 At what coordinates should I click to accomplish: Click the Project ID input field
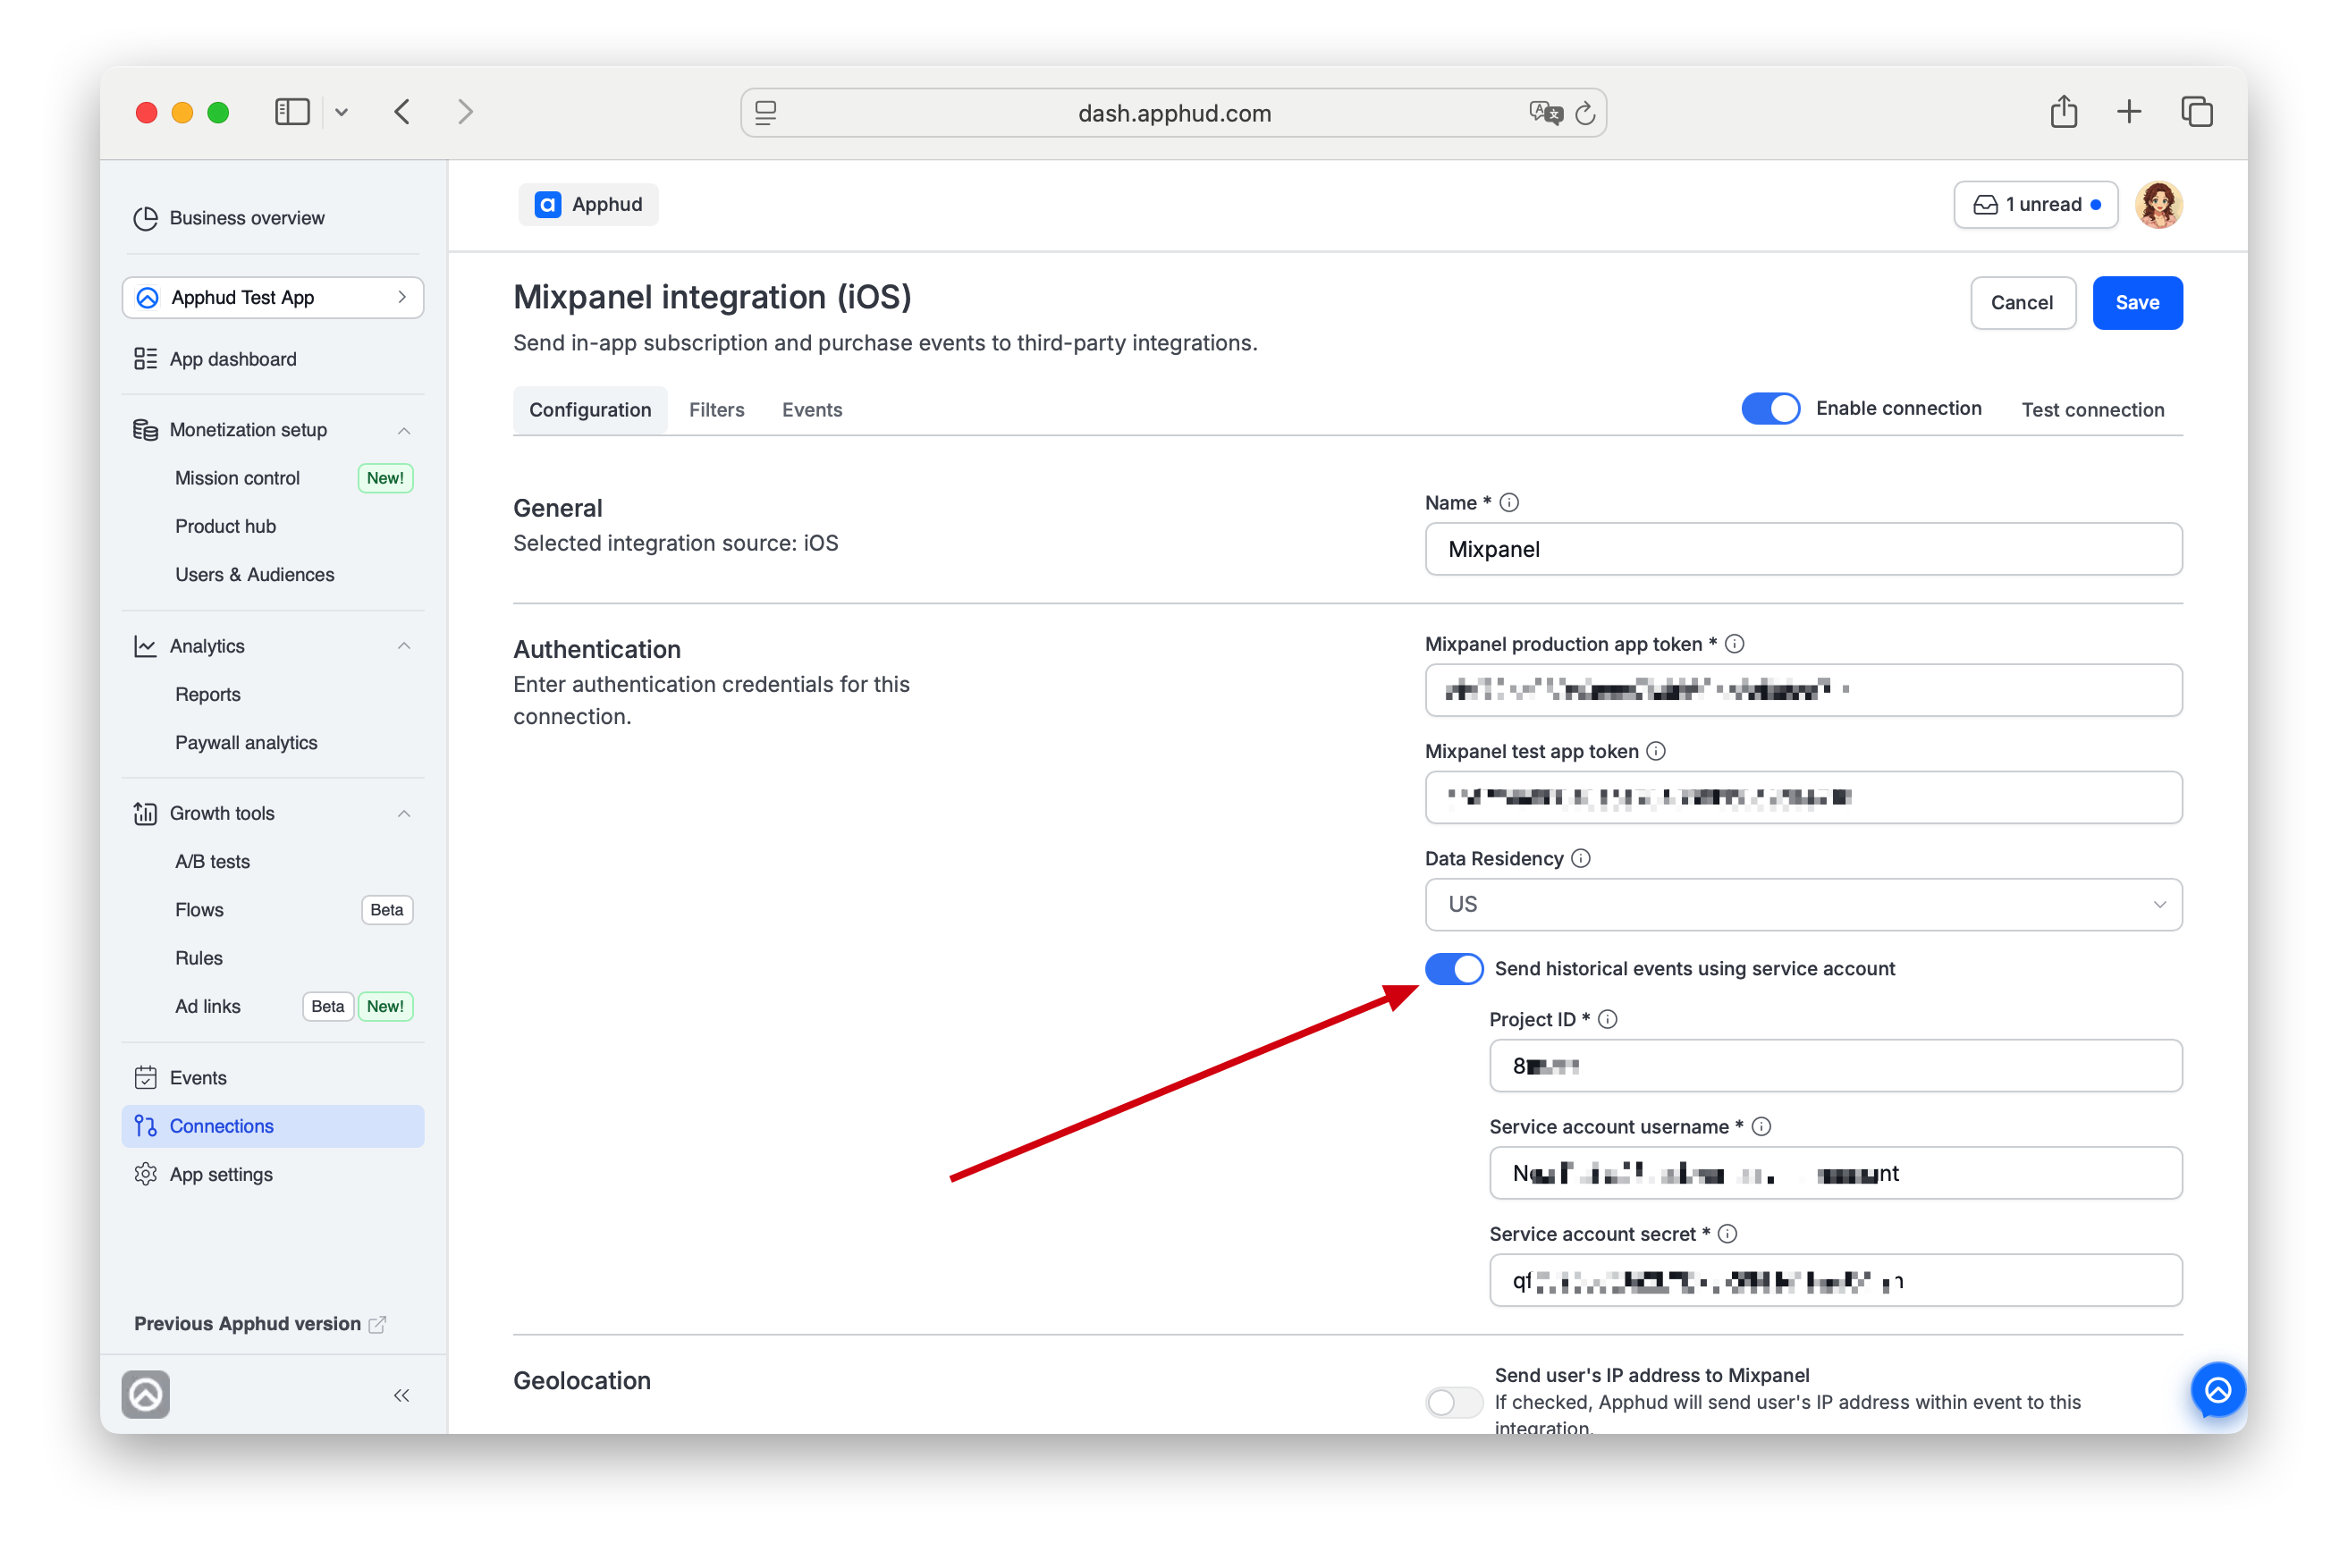[x=1835, y=1066]
